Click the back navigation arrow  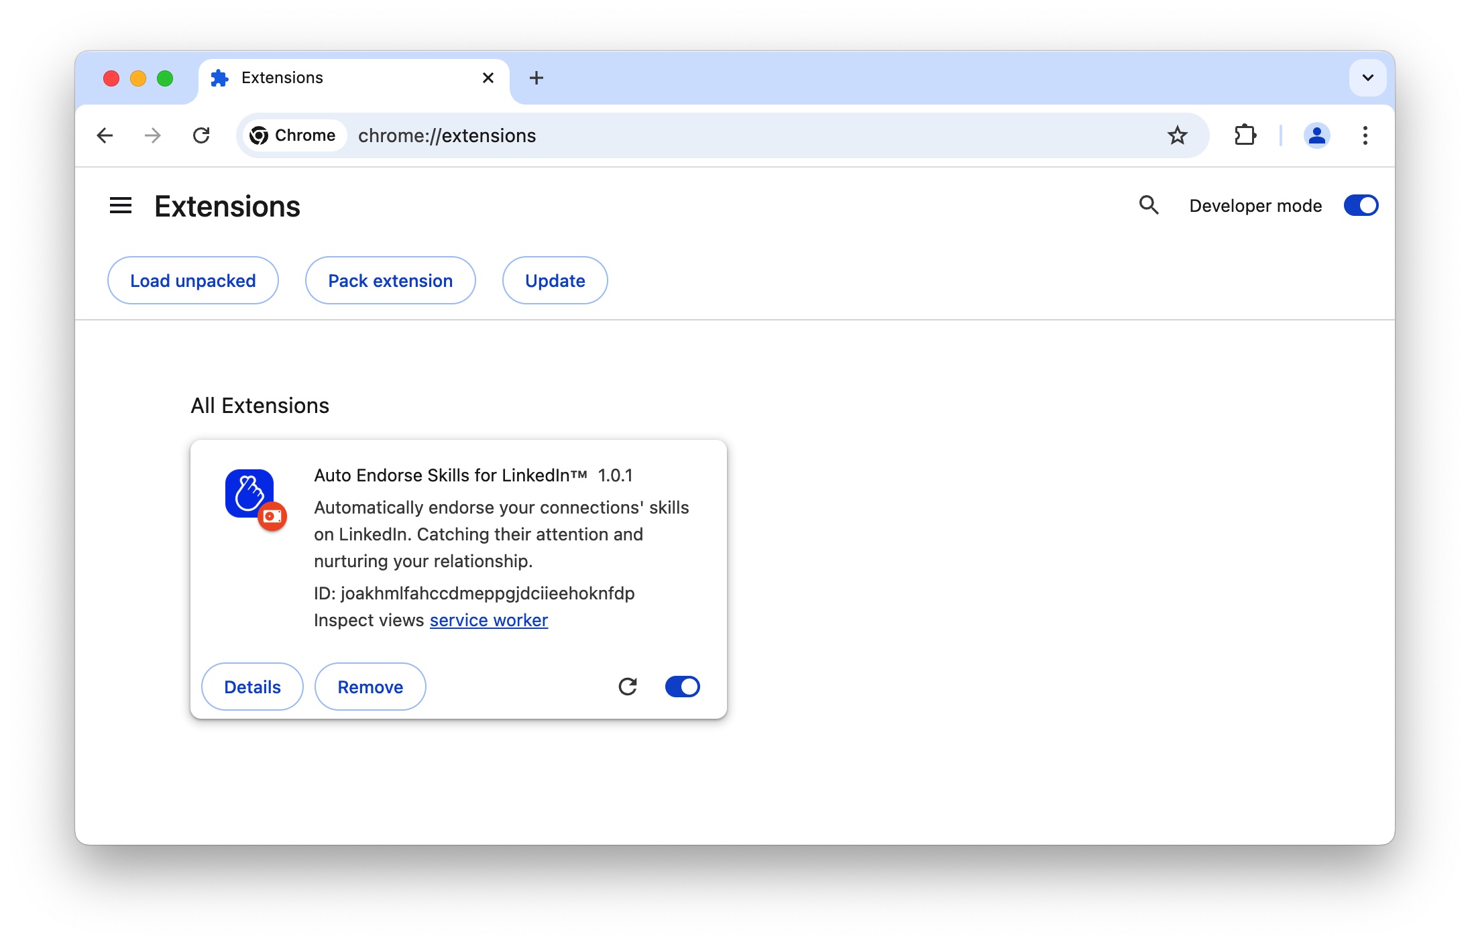pos(105,135)
